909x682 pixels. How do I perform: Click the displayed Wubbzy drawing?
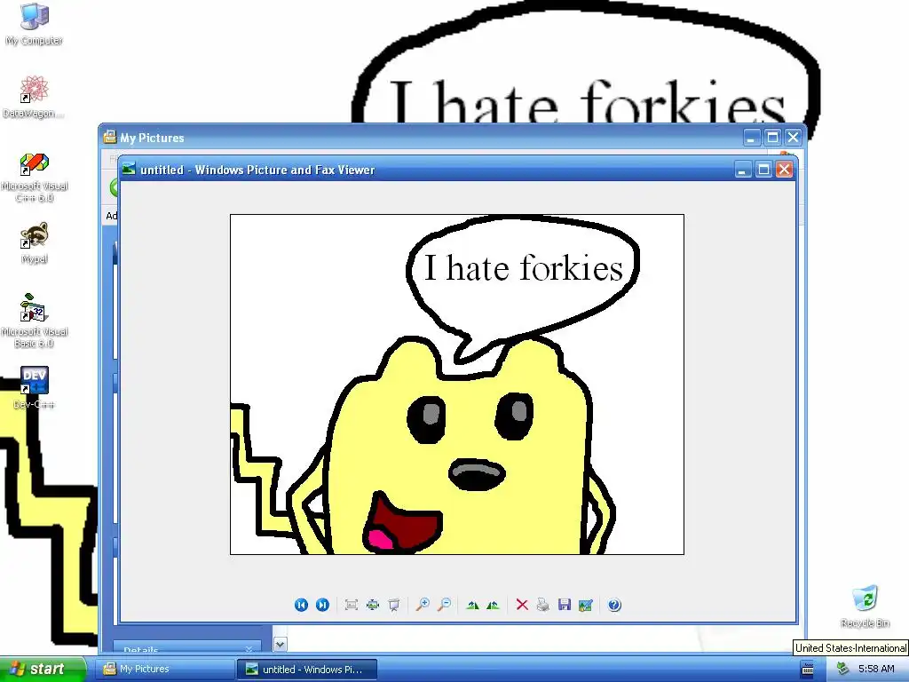pyautogui.click(x=457, y=385)
